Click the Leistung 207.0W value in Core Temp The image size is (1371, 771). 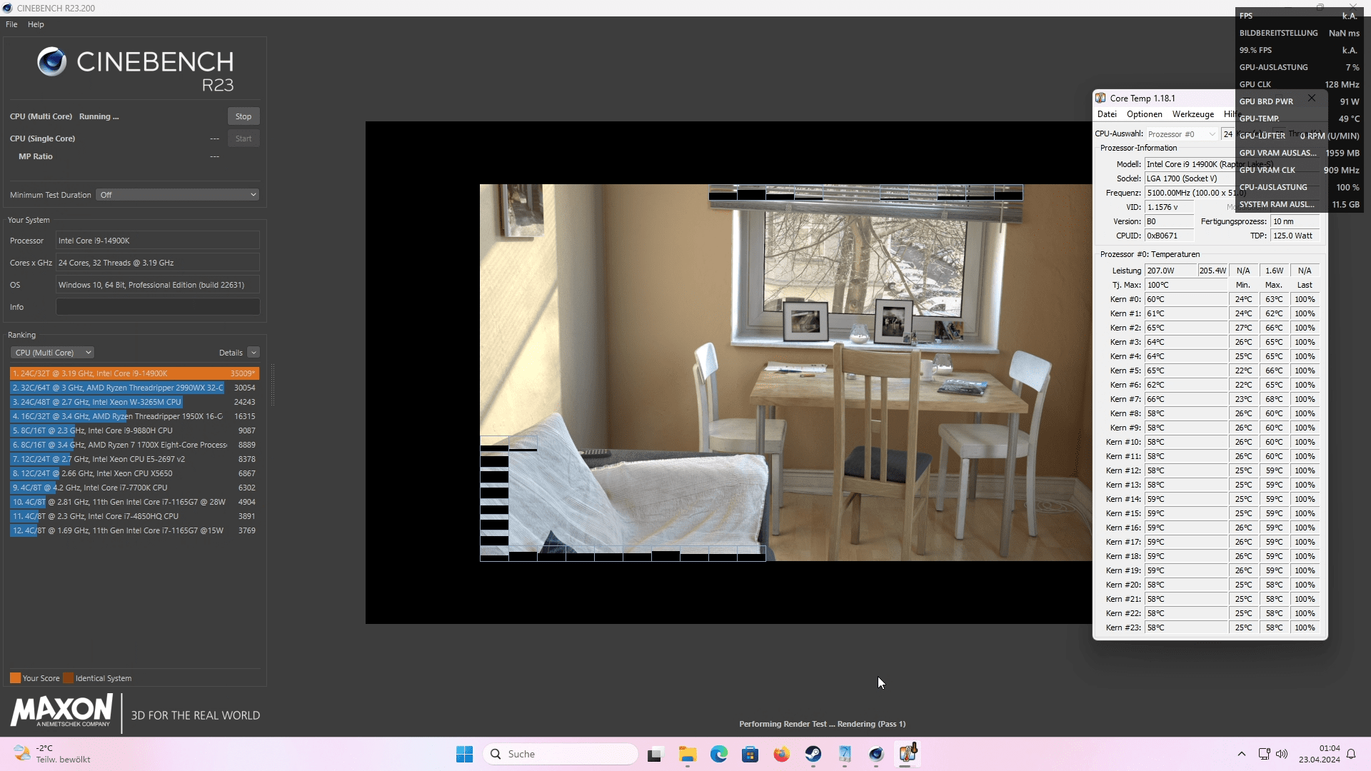pos(1170,271)
